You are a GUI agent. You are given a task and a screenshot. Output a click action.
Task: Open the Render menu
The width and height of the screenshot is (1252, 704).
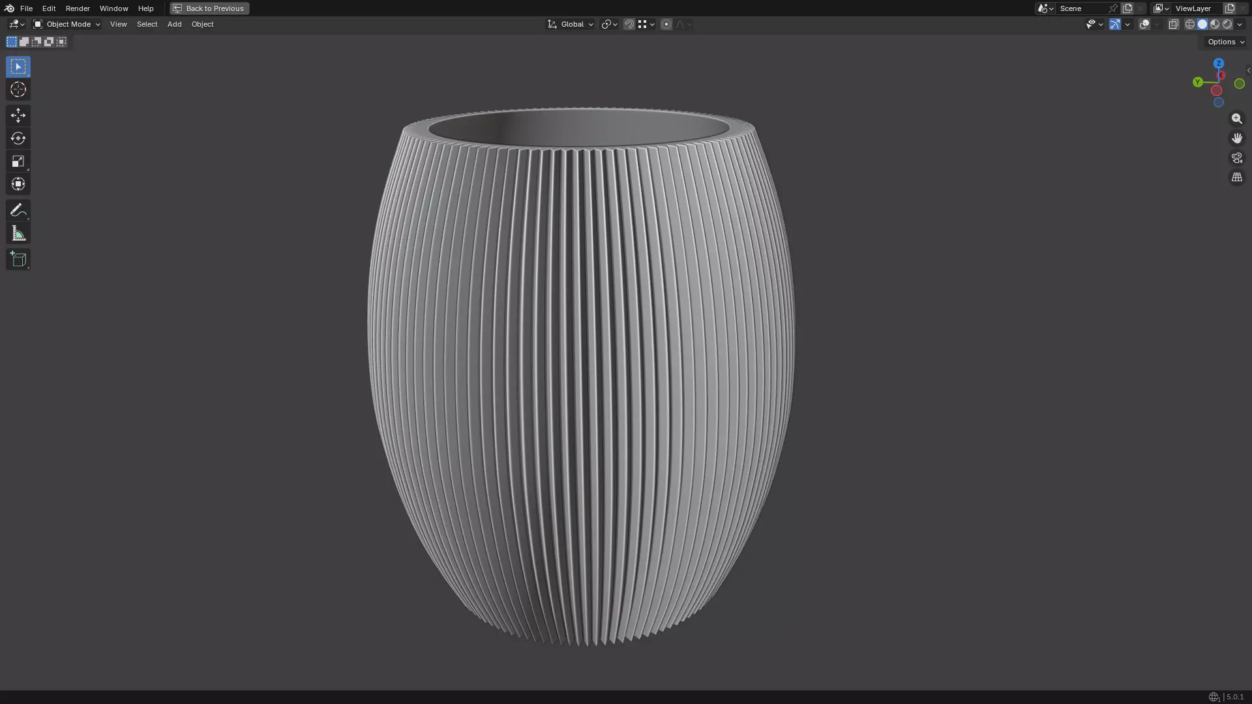point(78,8)
